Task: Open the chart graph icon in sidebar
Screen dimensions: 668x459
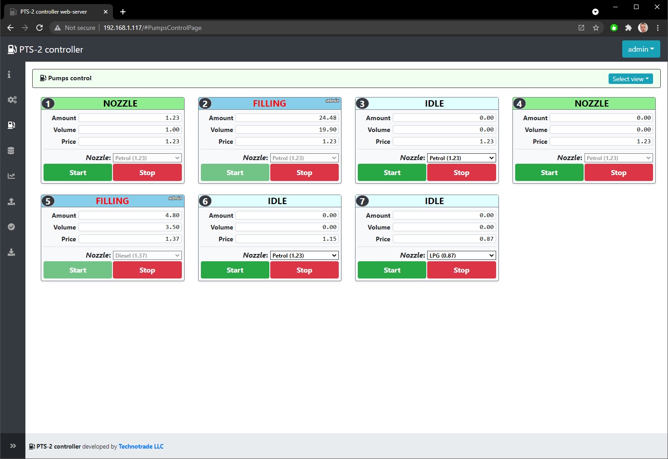Action: 11,176
